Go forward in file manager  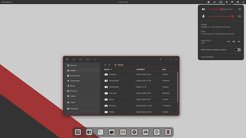point(109,65)
